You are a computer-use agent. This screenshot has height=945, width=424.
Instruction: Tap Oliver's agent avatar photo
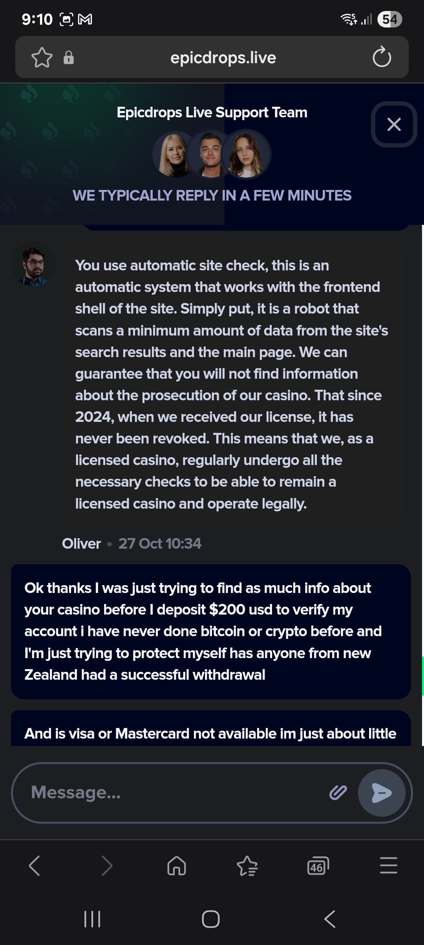pos(33,265)
